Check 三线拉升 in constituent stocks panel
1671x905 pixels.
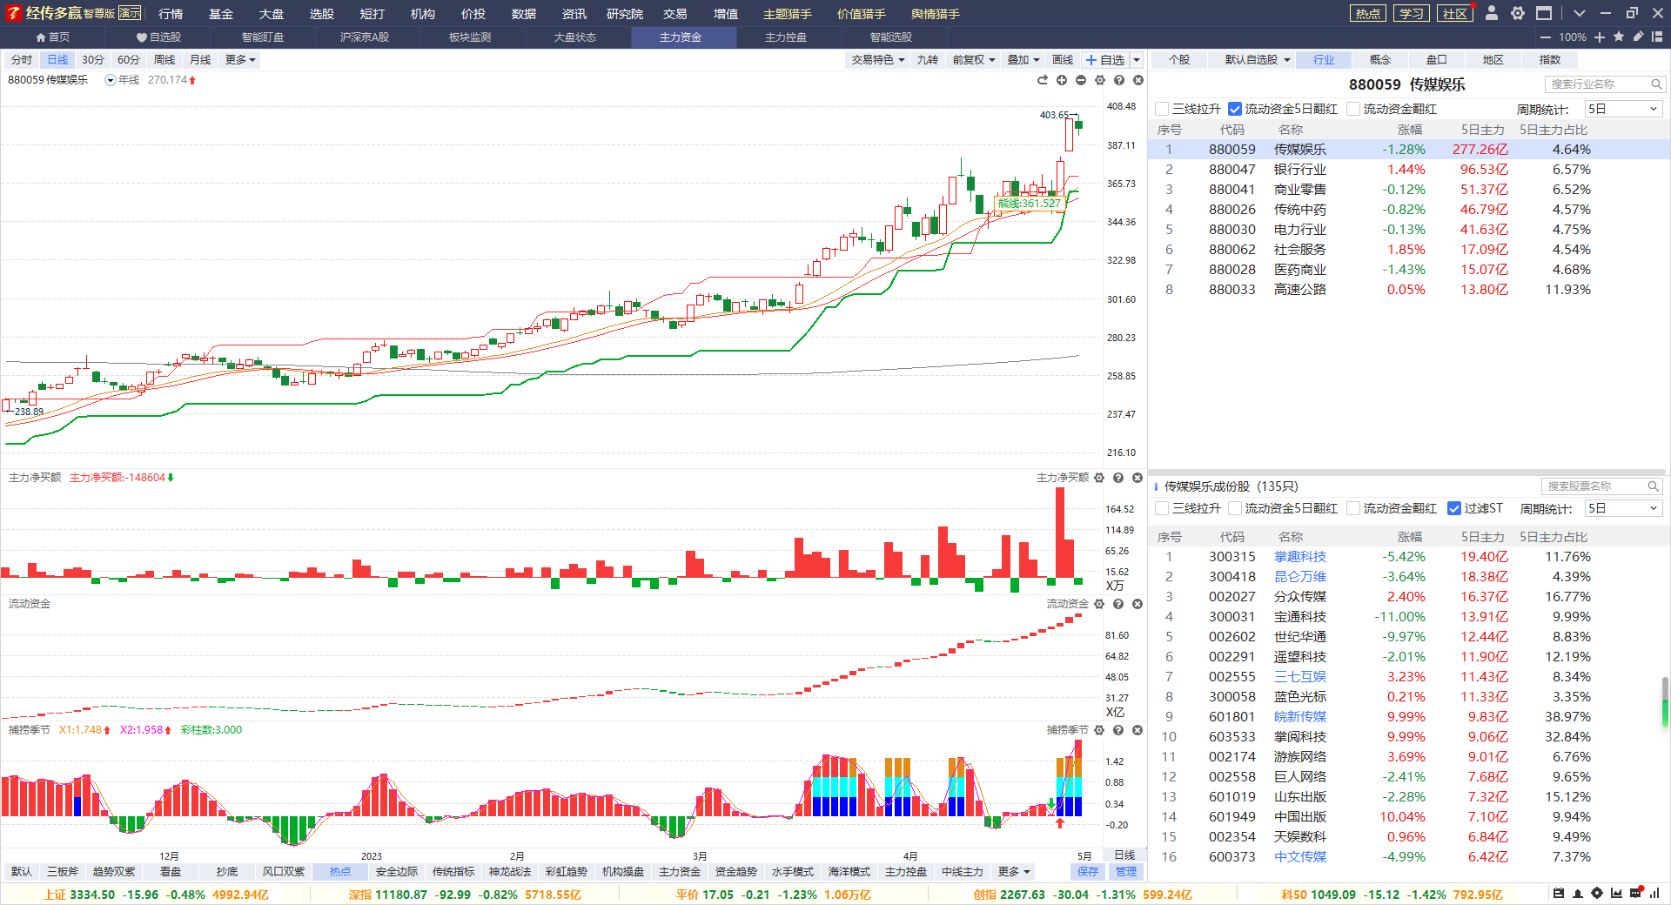point(1162,508)
